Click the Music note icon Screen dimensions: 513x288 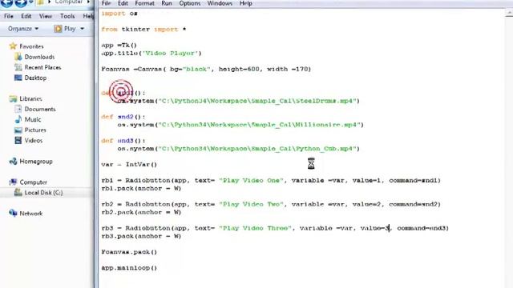(x=18, y=119)
